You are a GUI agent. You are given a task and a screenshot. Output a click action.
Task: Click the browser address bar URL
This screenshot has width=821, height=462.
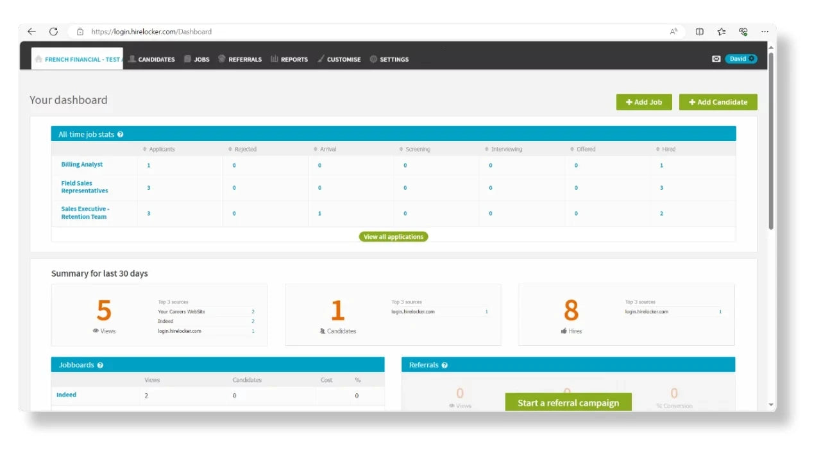coord(151,31)
